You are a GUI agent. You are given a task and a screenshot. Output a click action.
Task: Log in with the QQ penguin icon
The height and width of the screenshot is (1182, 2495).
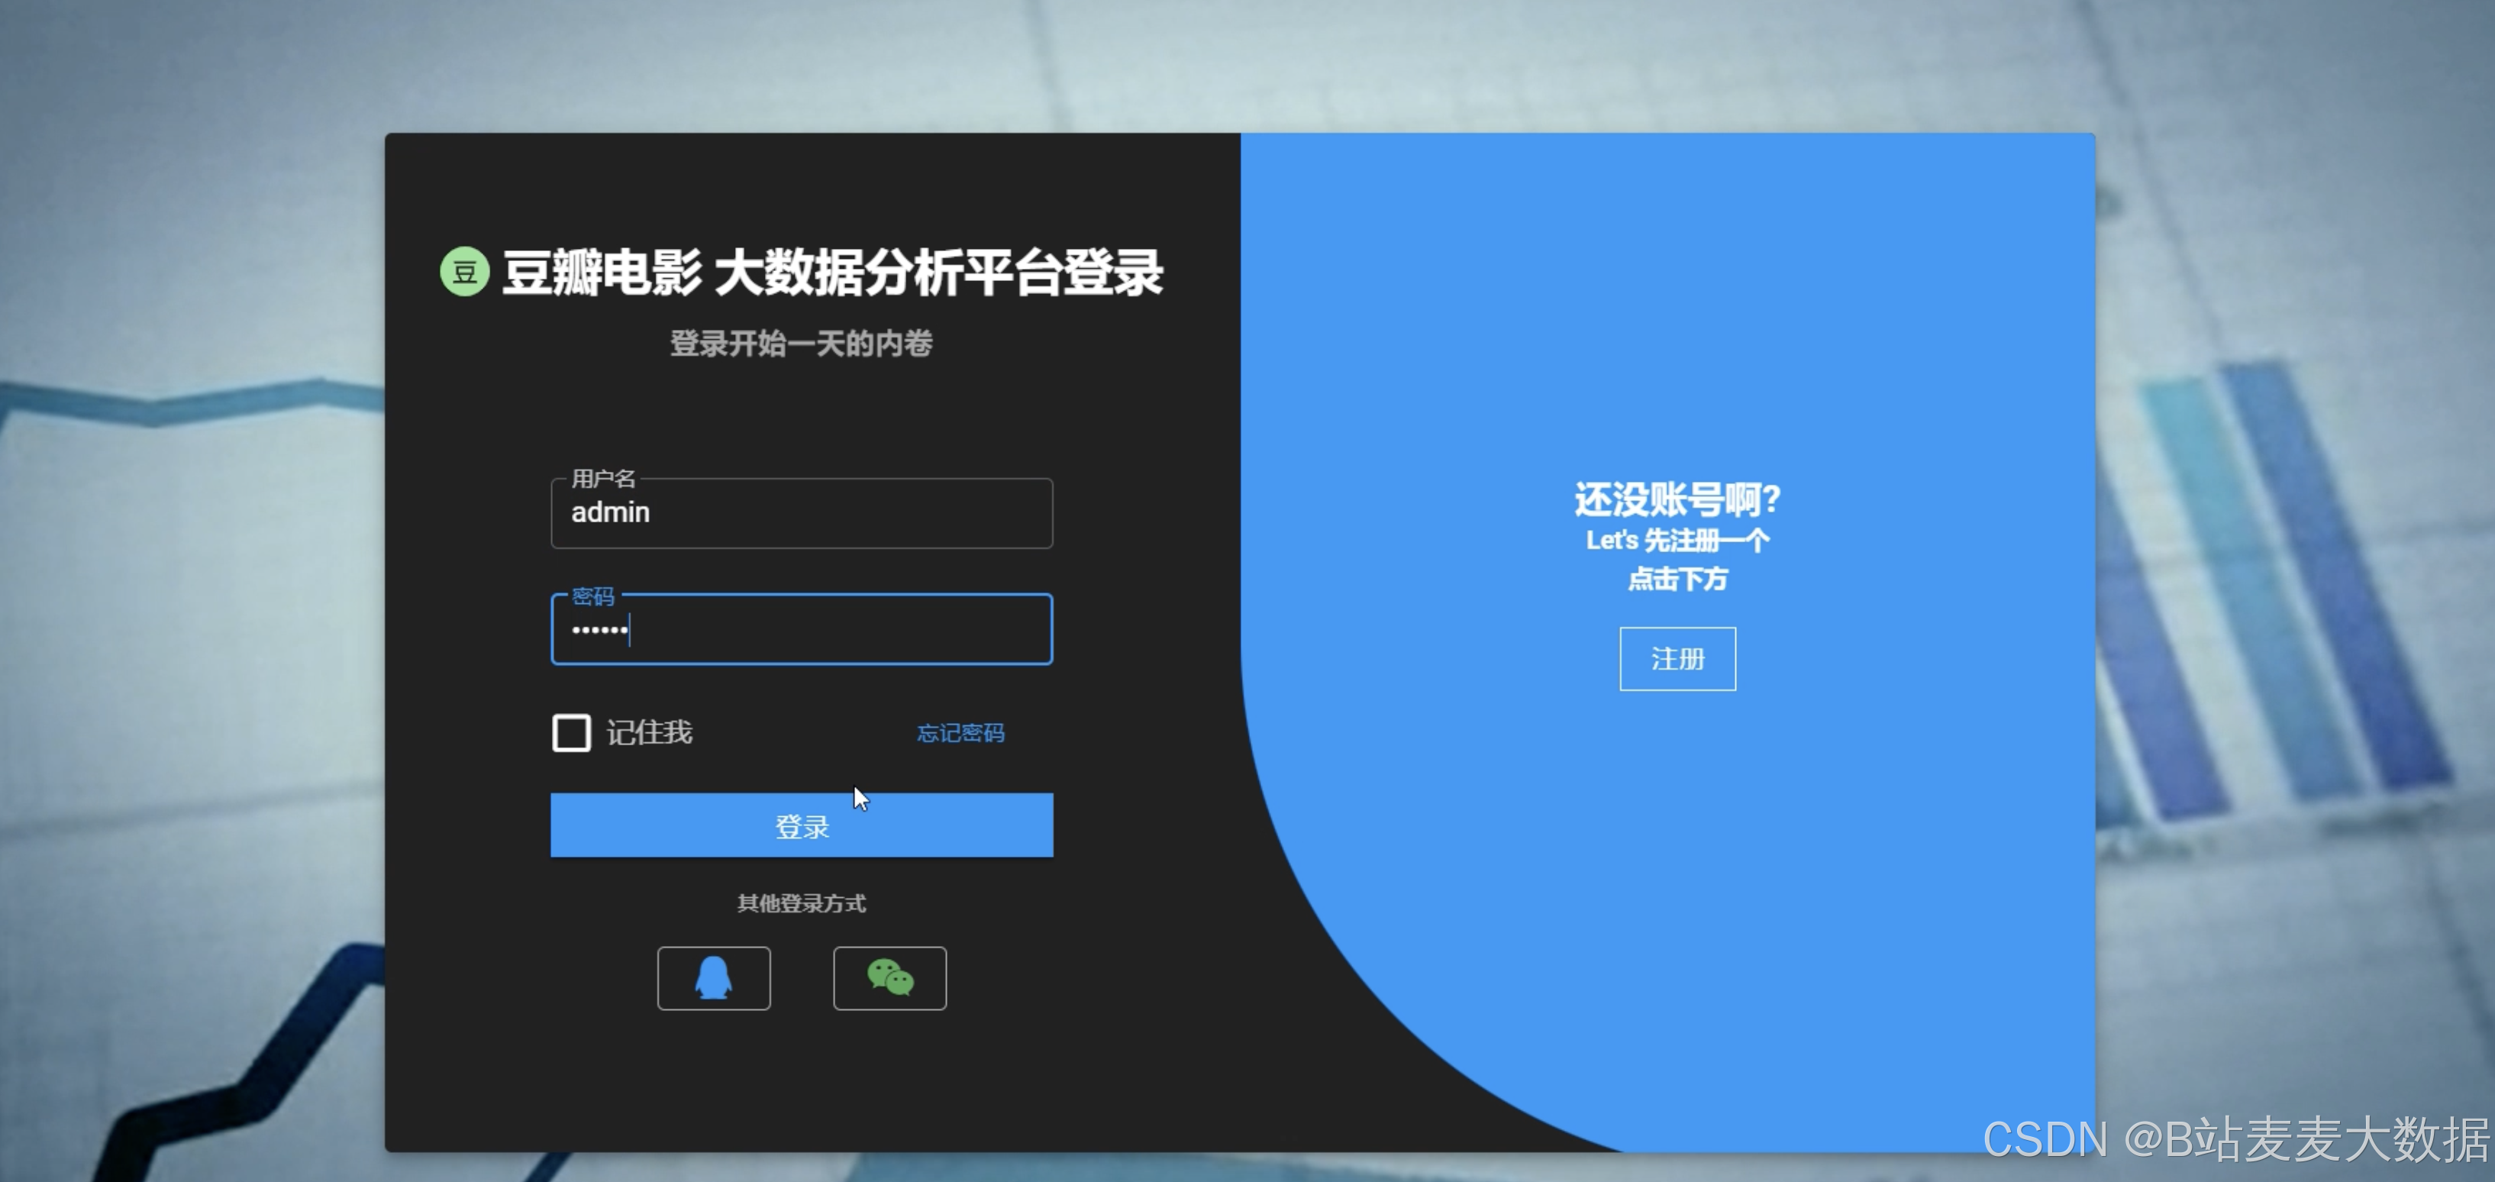714,979
